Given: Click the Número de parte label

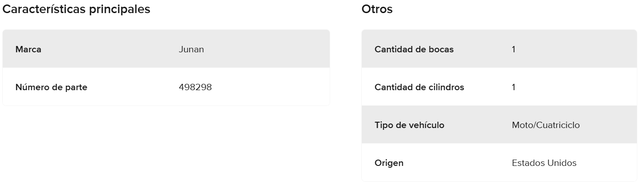Looking at the screenshot, I should (51, 87).
